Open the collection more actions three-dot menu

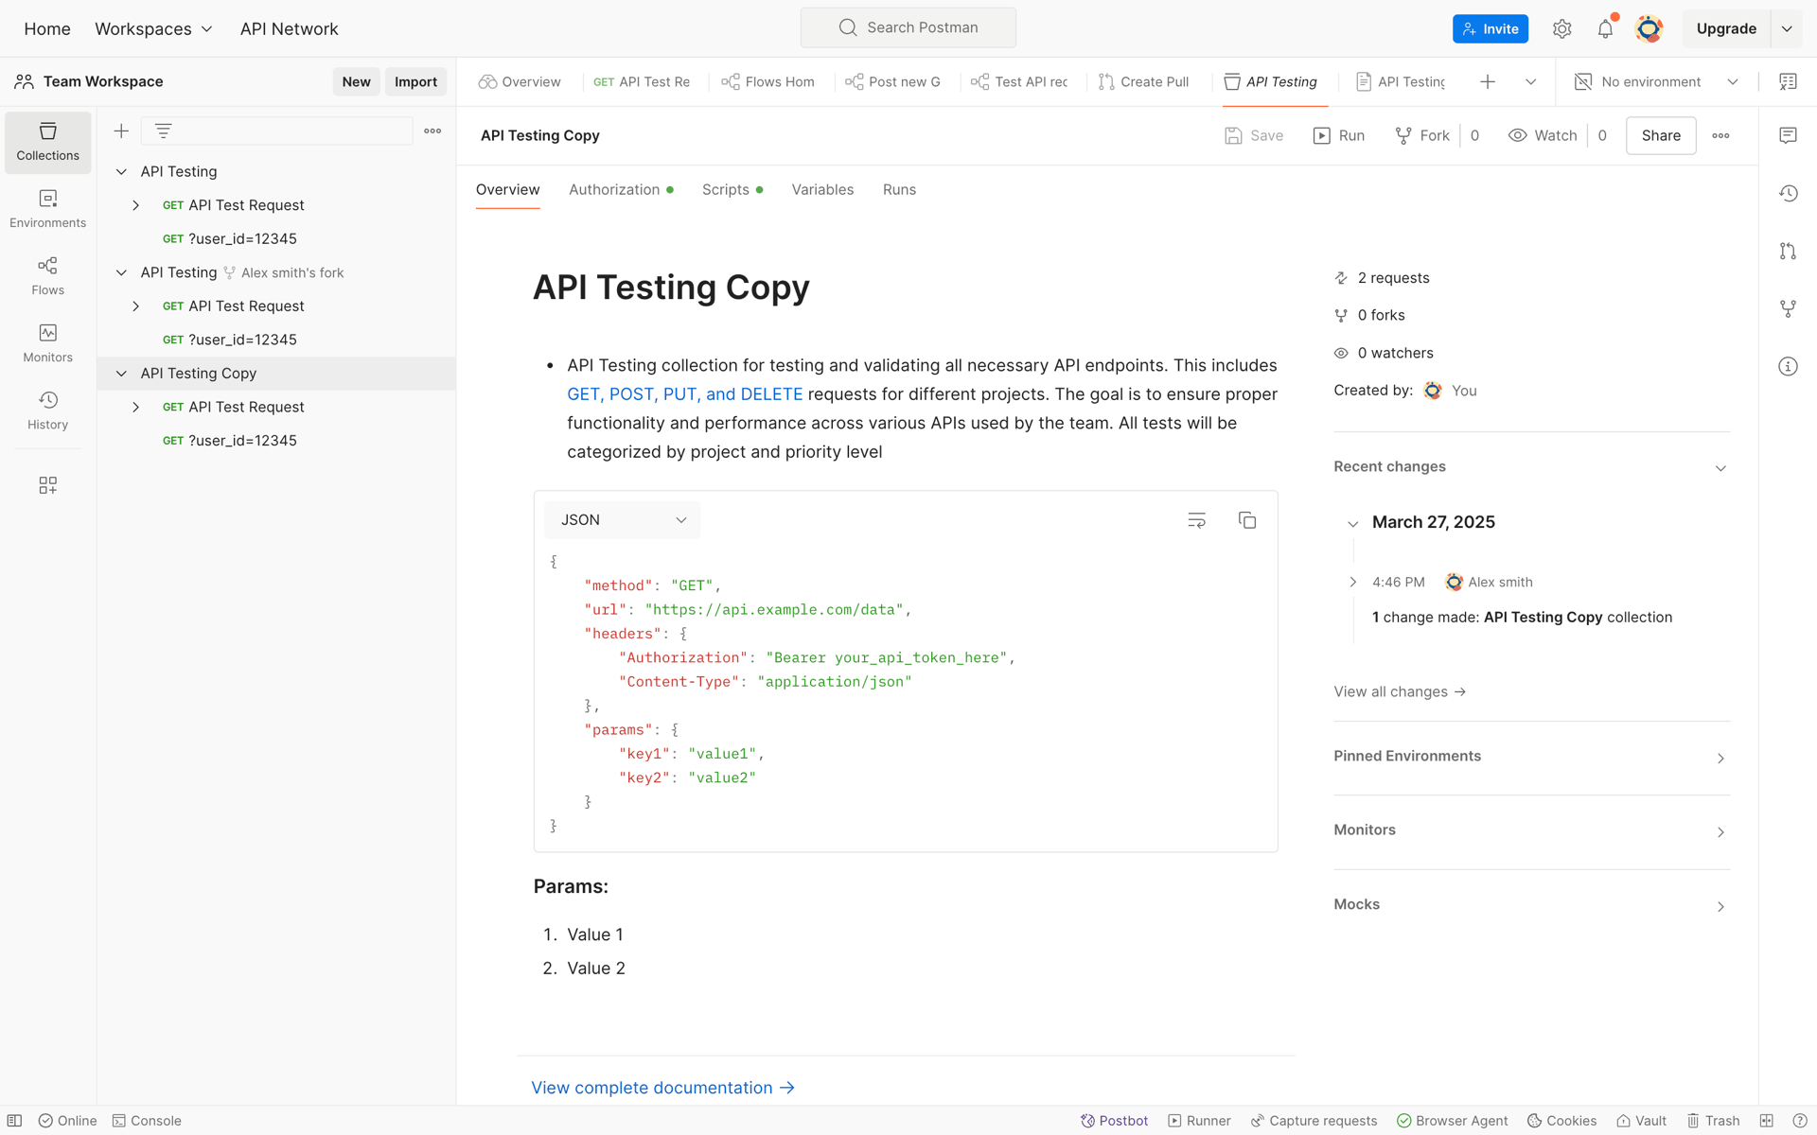pyautogui.click(x=1720, y=136)
